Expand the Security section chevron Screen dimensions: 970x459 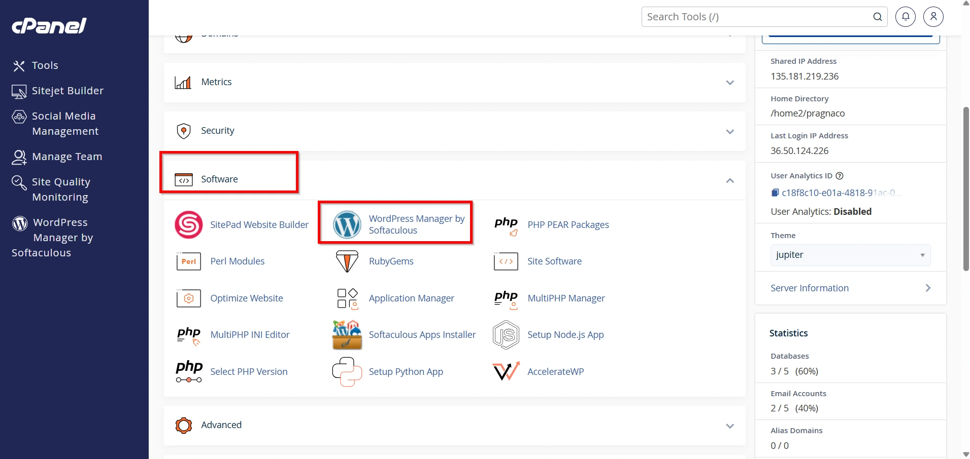(730, 132)
